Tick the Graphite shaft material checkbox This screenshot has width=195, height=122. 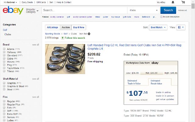[x=4, y=83]
